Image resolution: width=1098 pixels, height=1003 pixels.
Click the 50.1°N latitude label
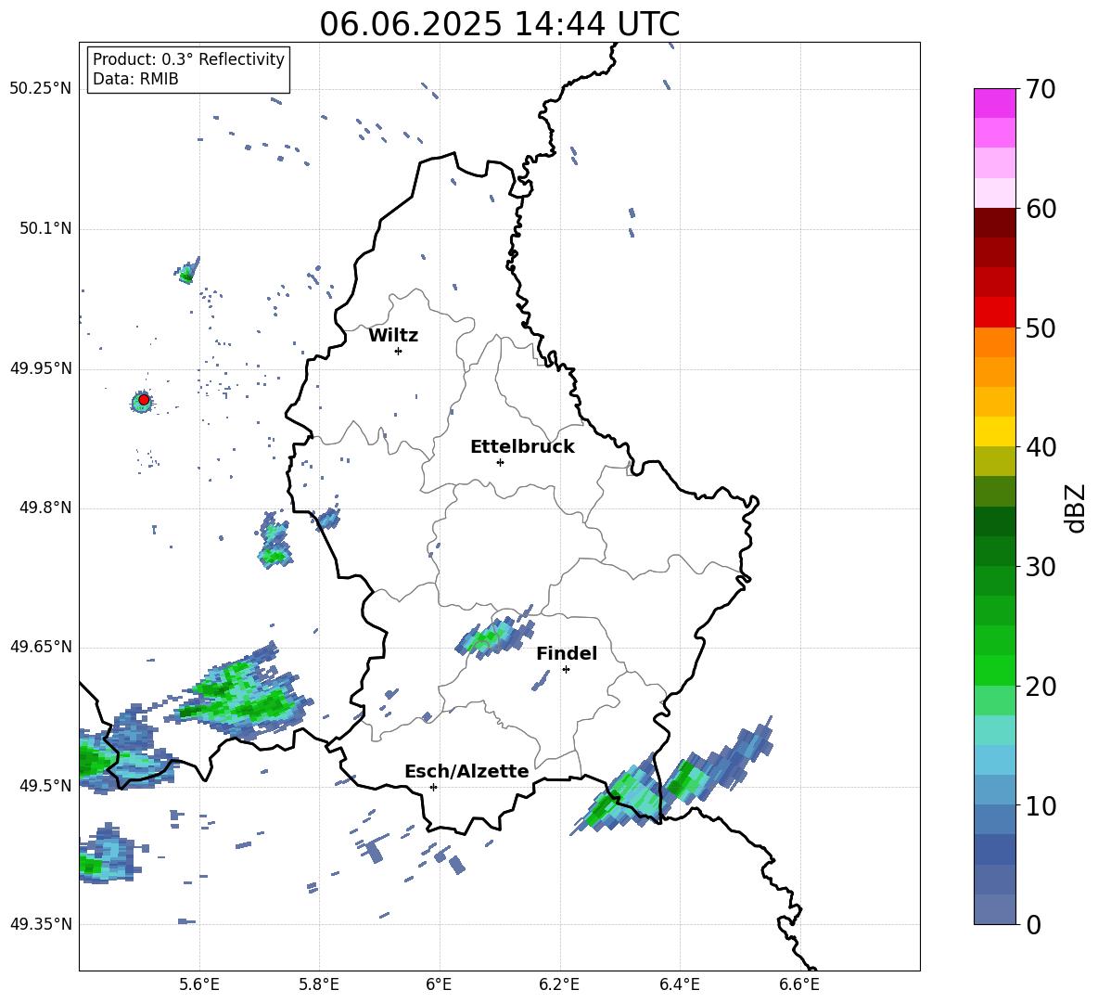pos(45,228)
